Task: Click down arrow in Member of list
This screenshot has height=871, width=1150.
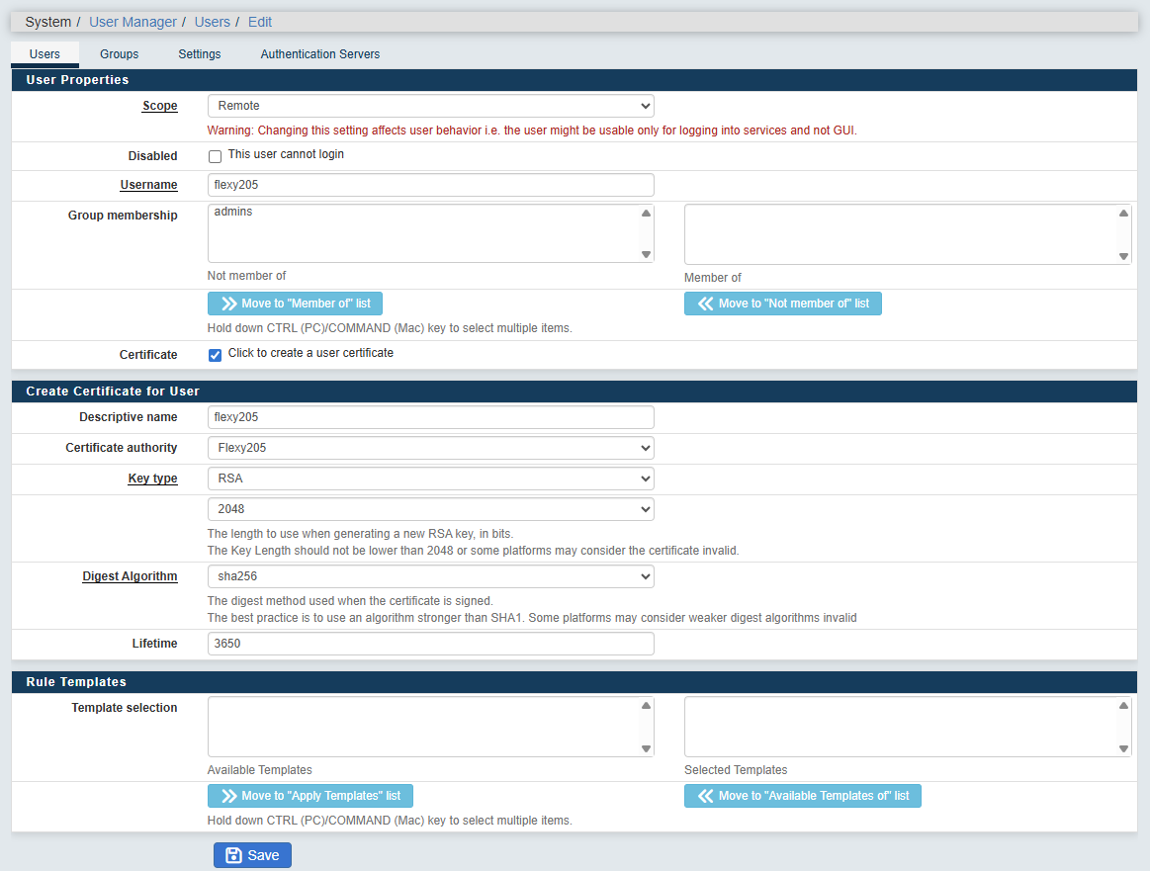Action: pos(1123,256)
